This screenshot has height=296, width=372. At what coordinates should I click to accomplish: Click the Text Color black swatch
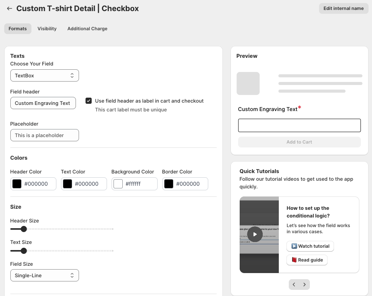(67, 184)
